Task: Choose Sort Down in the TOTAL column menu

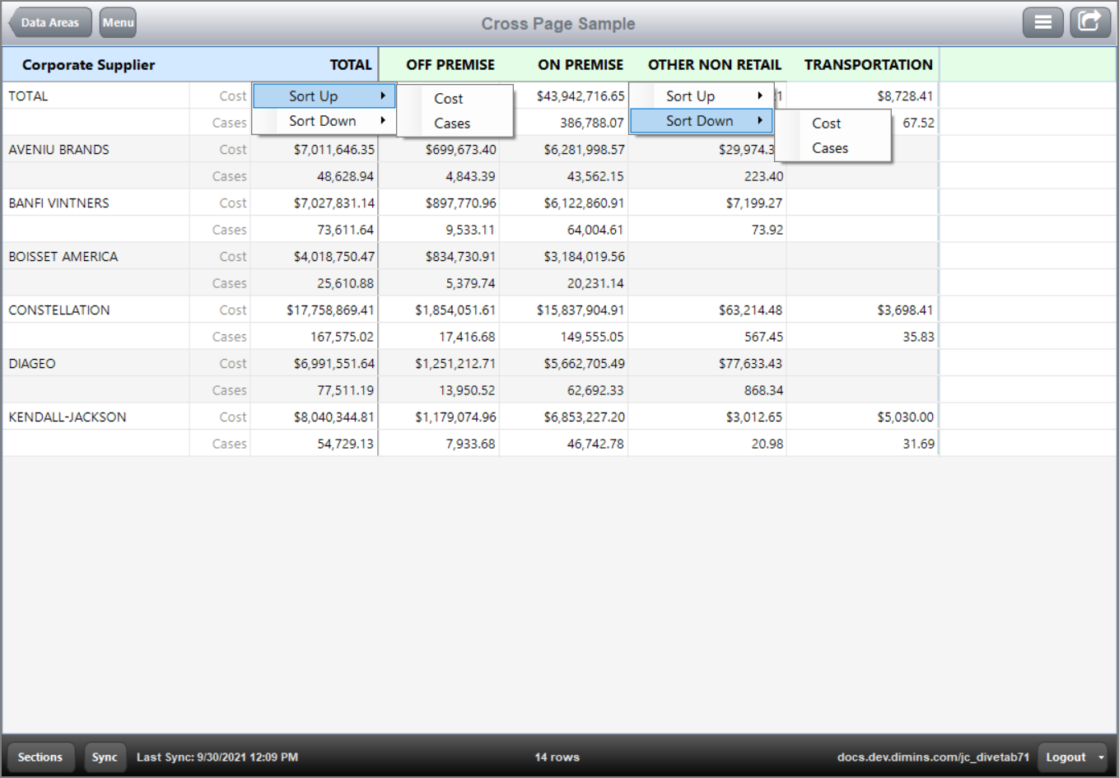Action: point(324,121)
